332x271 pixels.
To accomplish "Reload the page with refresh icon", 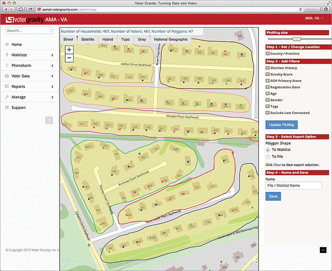I will (x=300, y=10).
